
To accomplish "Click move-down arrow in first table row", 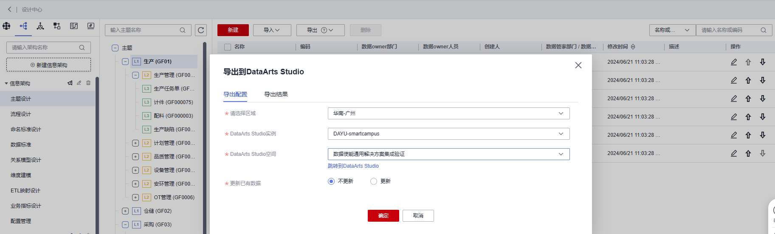I will pyautogui.click(x=763, y=62).
